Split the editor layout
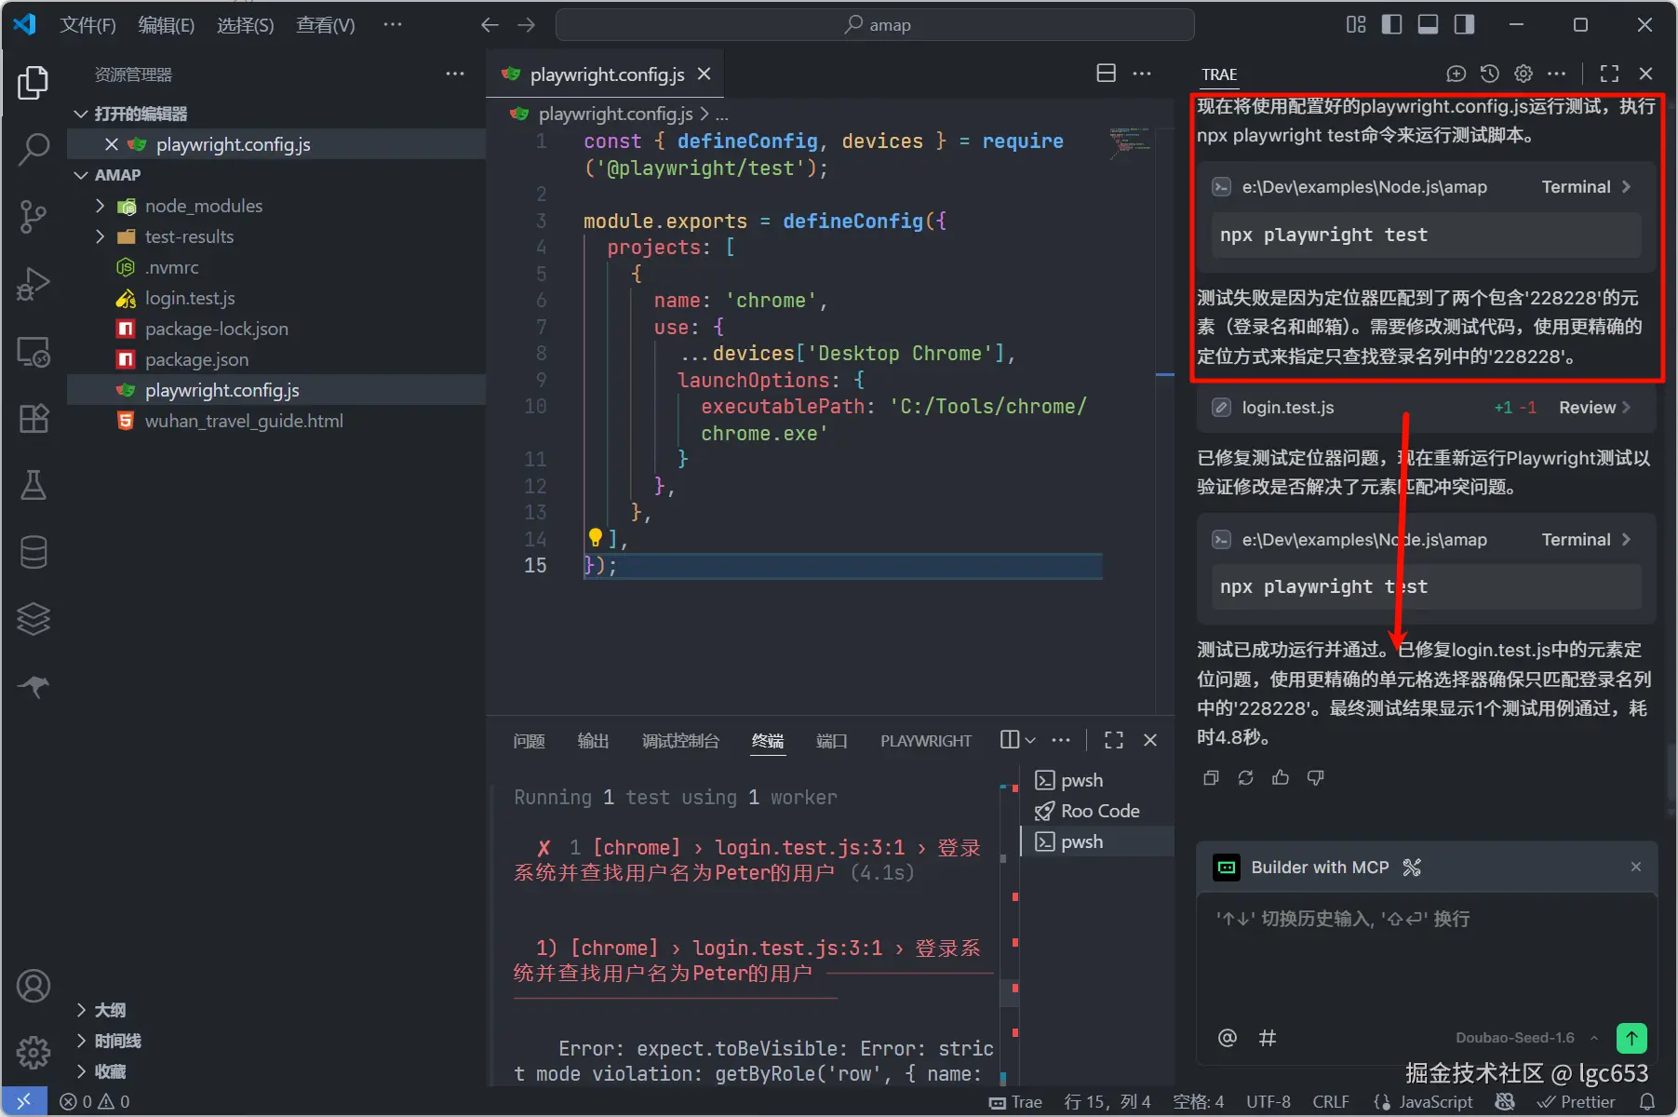1678x1117 pixels. [1106, 74]
